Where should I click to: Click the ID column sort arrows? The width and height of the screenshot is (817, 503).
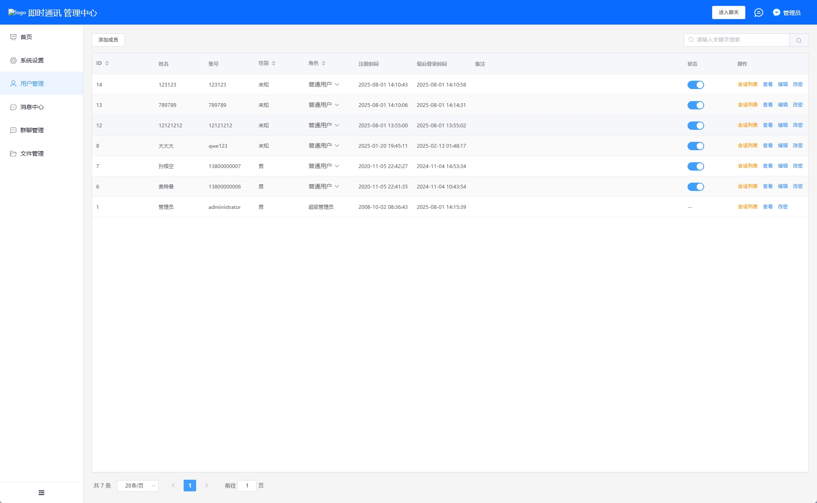pyautogui.click(x=107, y=63)
